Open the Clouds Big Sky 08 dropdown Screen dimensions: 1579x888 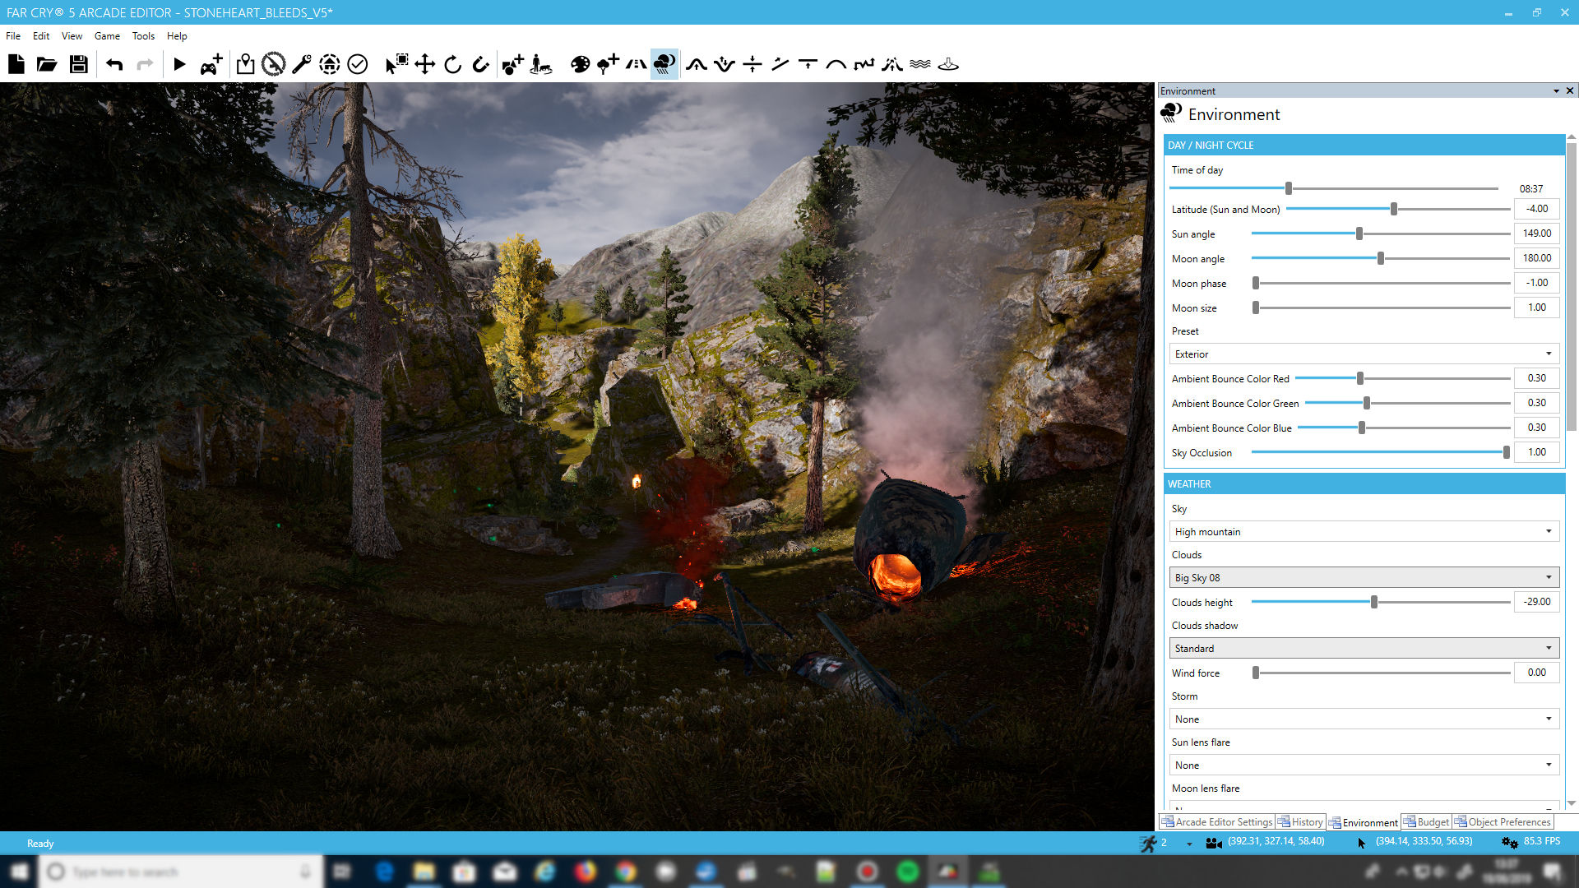coord(1364,577)
